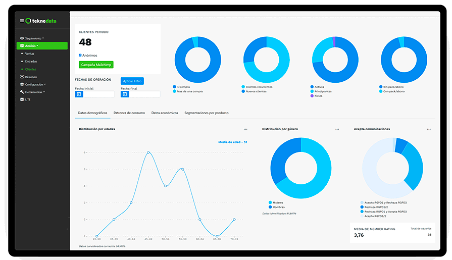452x260 pixels.
Task: Click the Aplicar Filtro button
Action: (x=132, y=81)
